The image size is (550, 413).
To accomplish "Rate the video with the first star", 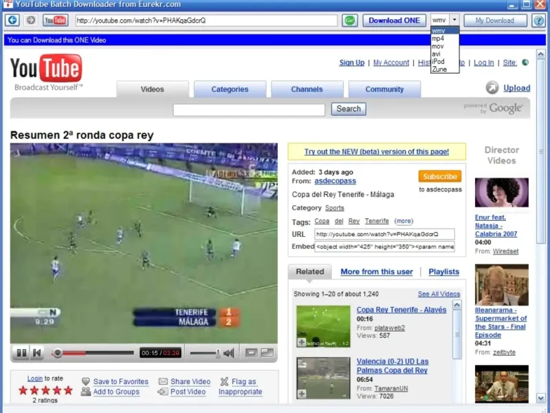I will (23, 390).
